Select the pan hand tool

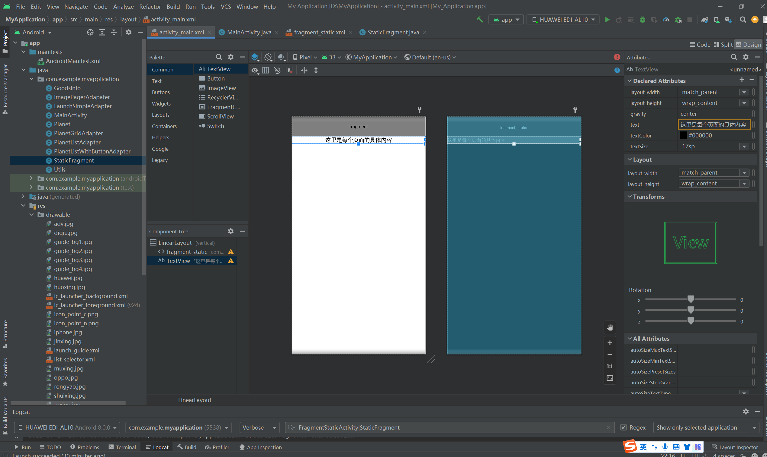pos(610,327)
